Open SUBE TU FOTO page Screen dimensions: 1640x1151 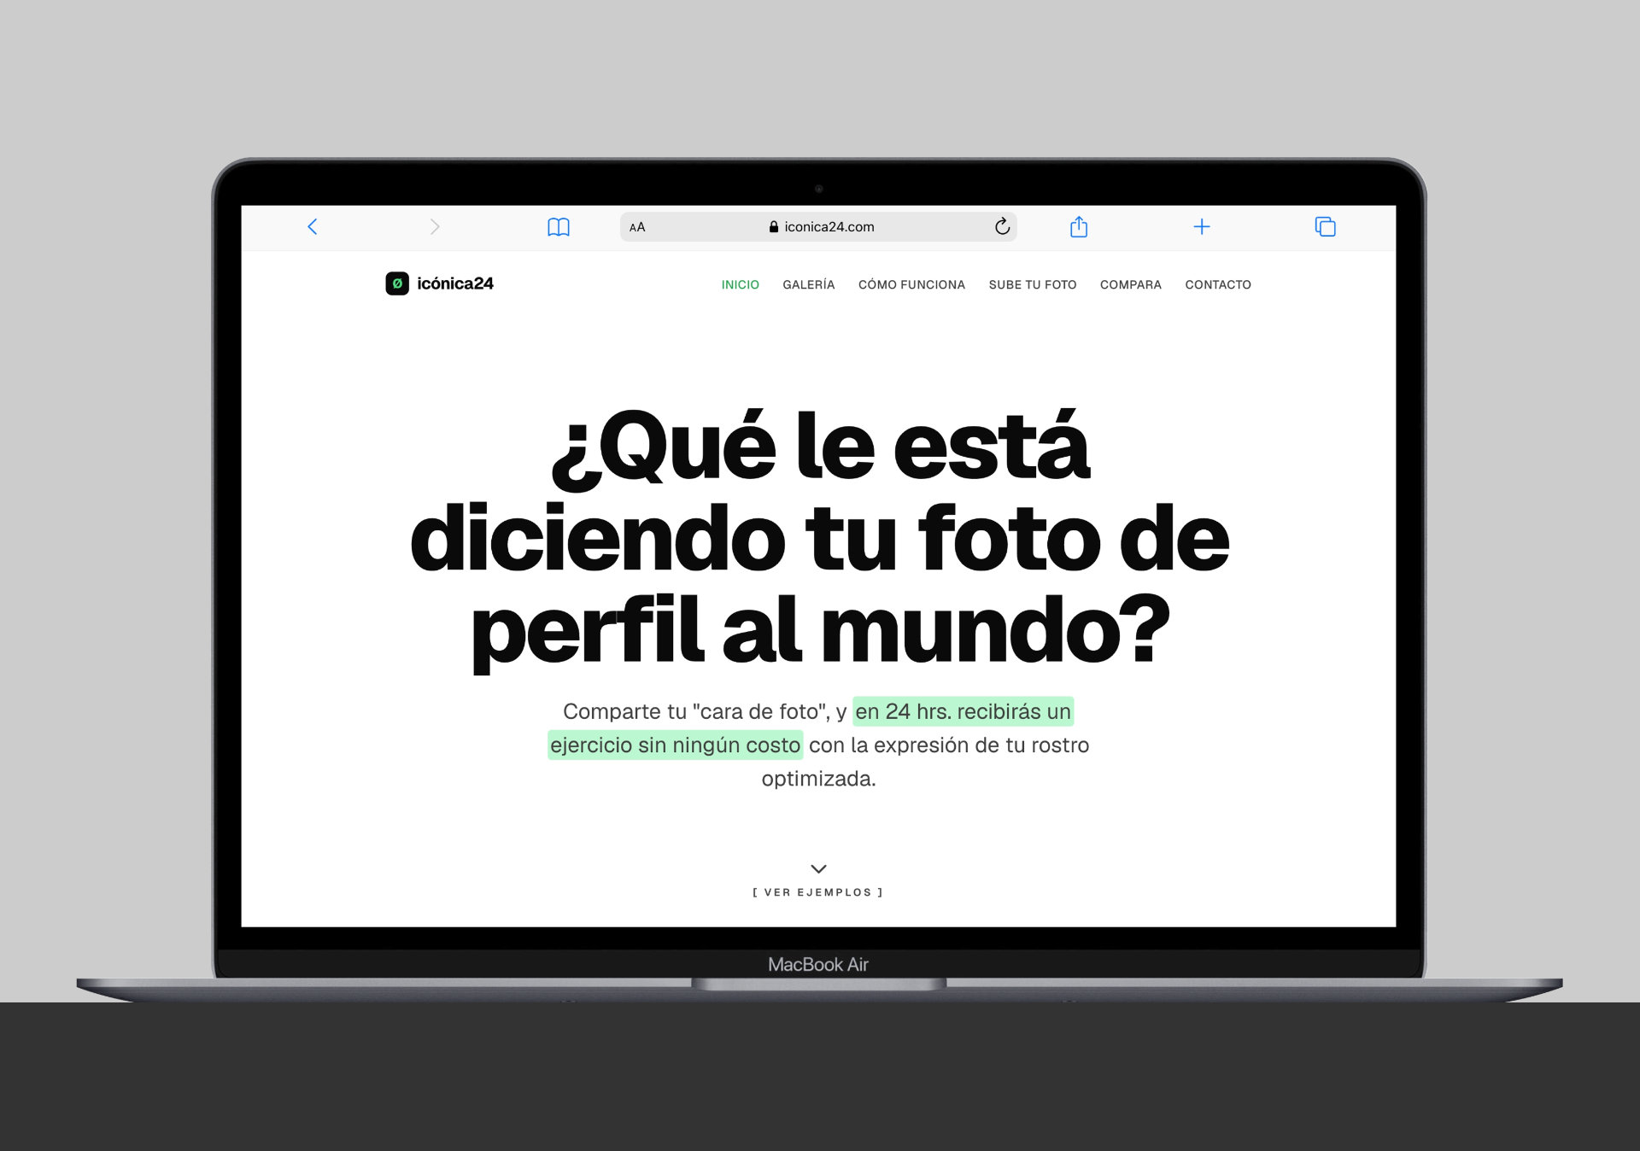pyautogui.click(x=1033, y=284)
